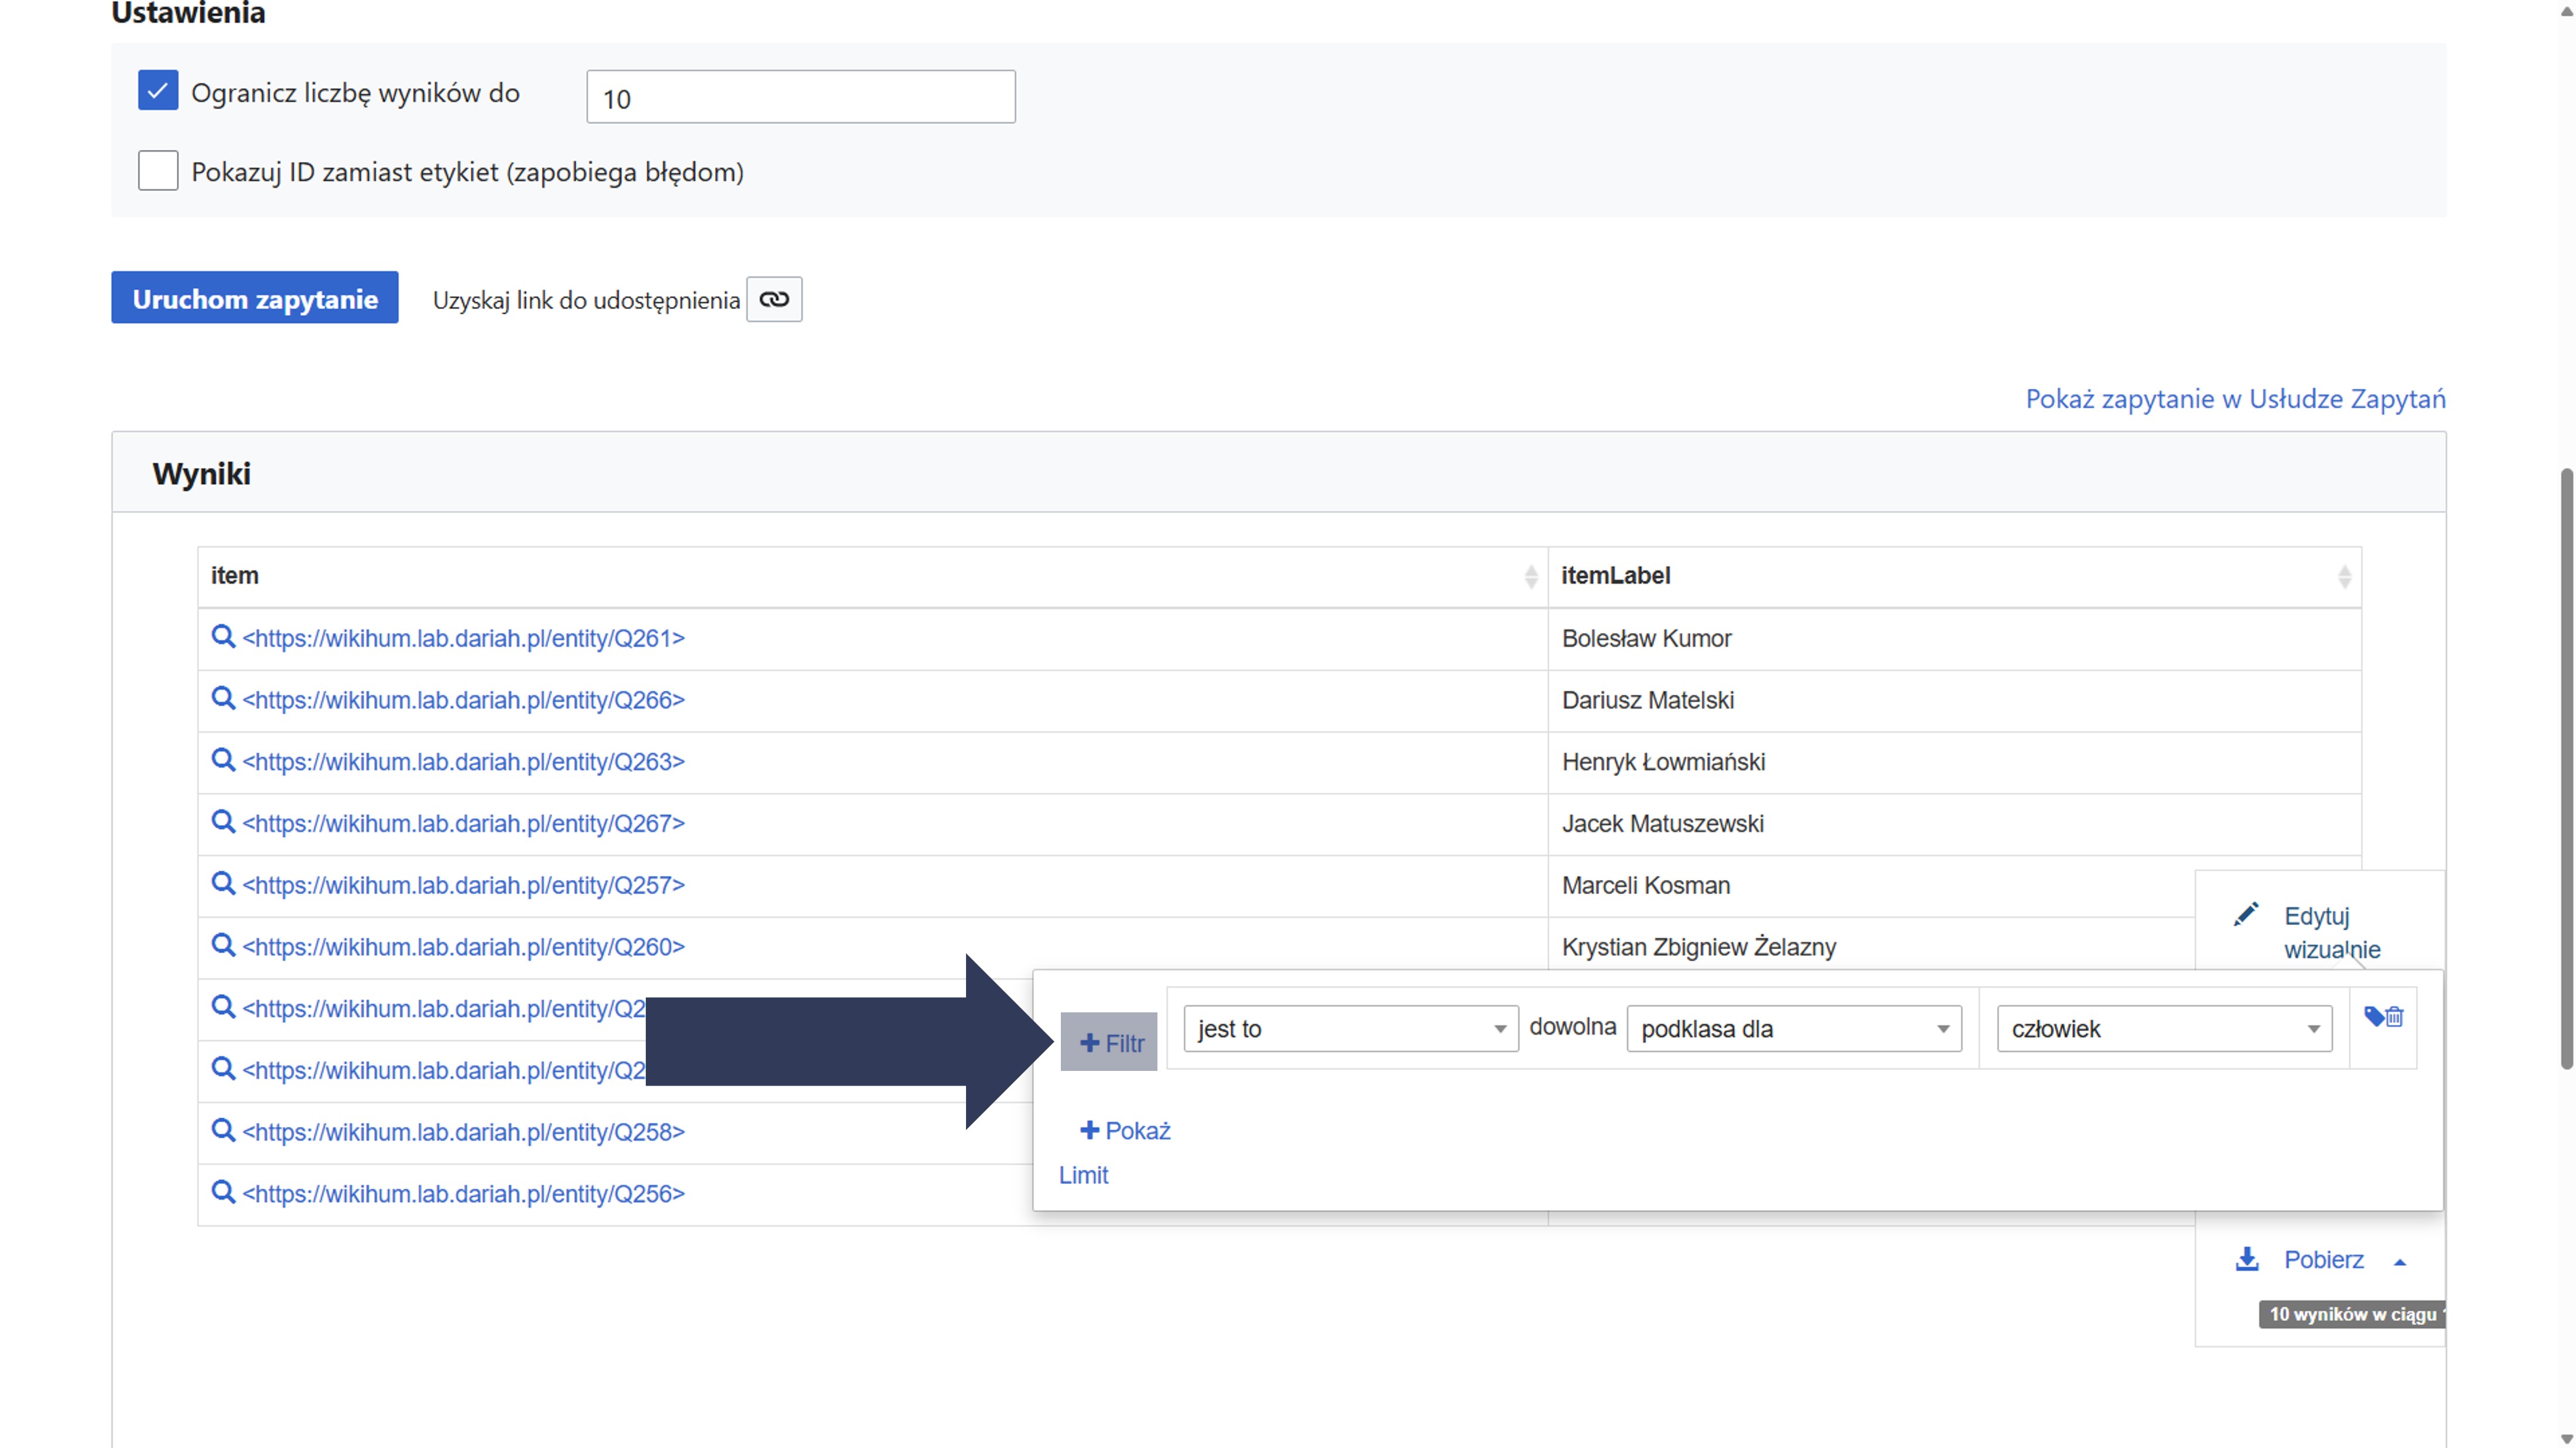The width and height of the screenshot is (2576, 1448).
Task: Click the results limit input field
Action: coord(800,97)
